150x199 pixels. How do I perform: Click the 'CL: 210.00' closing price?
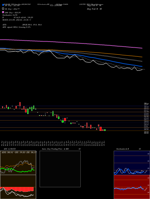click(x=56, y=5)
